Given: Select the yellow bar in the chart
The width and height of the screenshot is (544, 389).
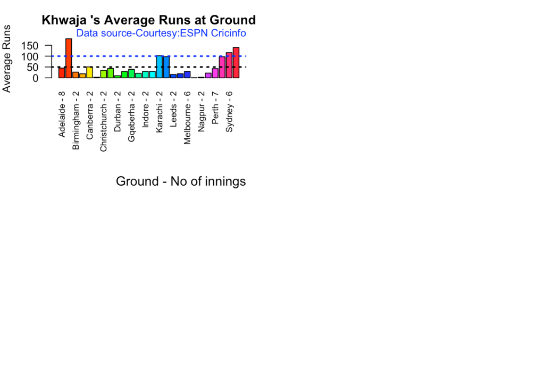Looking at the screenshot, I should 89,72.
